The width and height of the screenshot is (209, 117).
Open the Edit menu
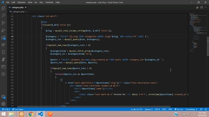(13, 2)
